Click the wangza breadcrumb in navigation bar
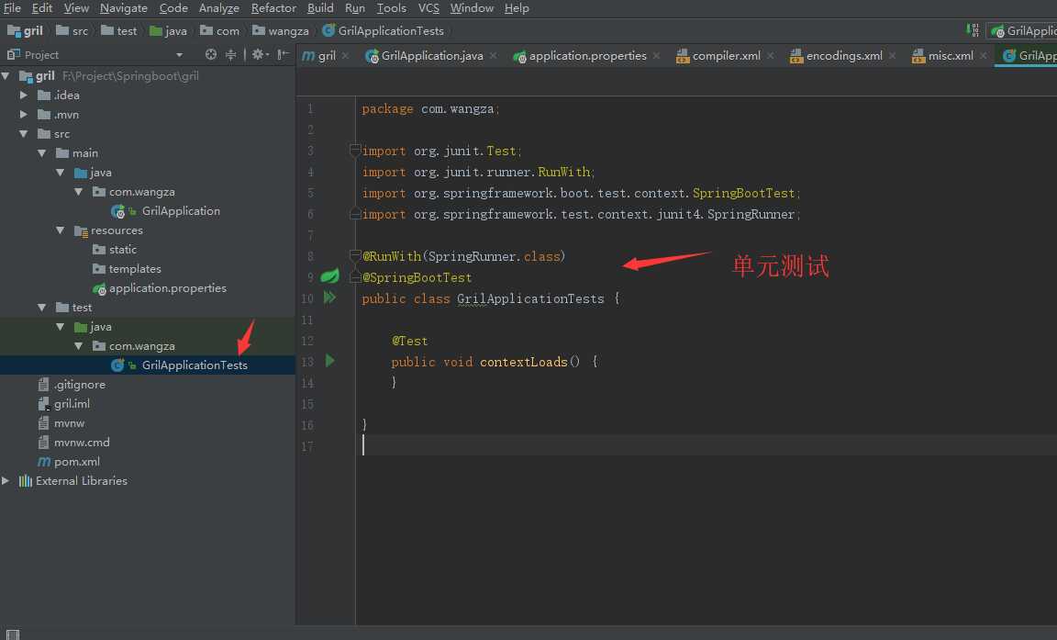The width and height of the screenshot is (1057, 640). tap(281, 31)
